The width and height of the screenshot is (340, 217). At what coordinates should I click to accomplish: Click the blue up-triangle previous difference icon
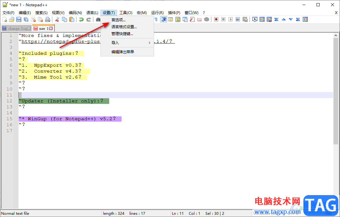click(x=284, y=19)
